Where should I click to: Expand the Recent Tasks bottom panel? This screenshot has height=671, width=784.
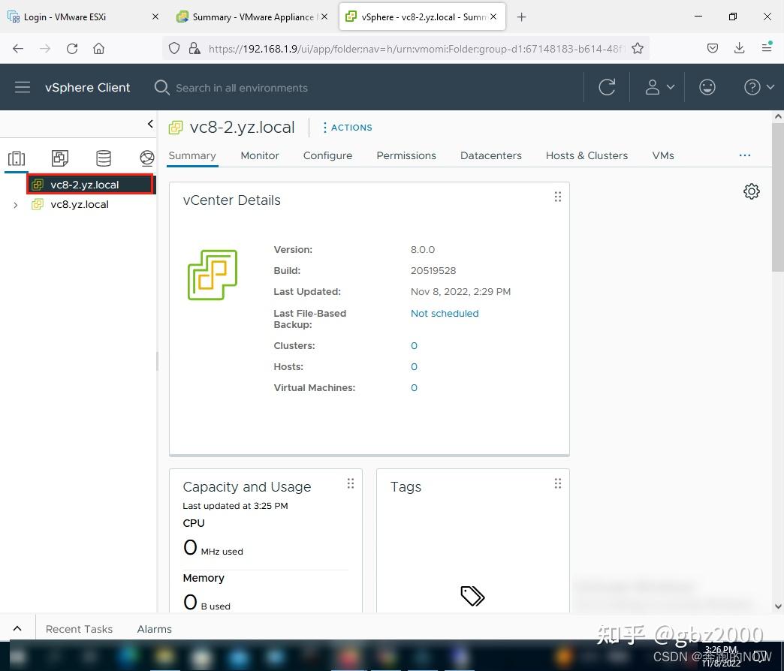(x=17, y=628)
